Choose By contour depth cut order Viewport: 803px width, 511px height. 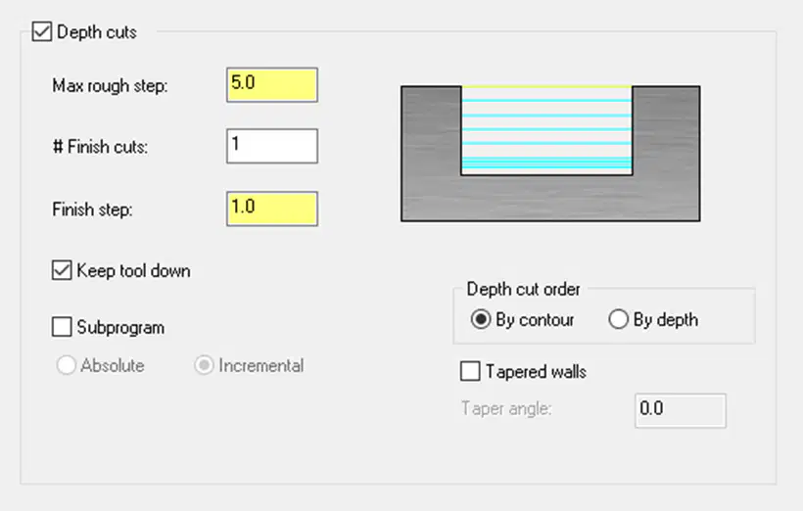pyautogui.click(x=481, y=319)
